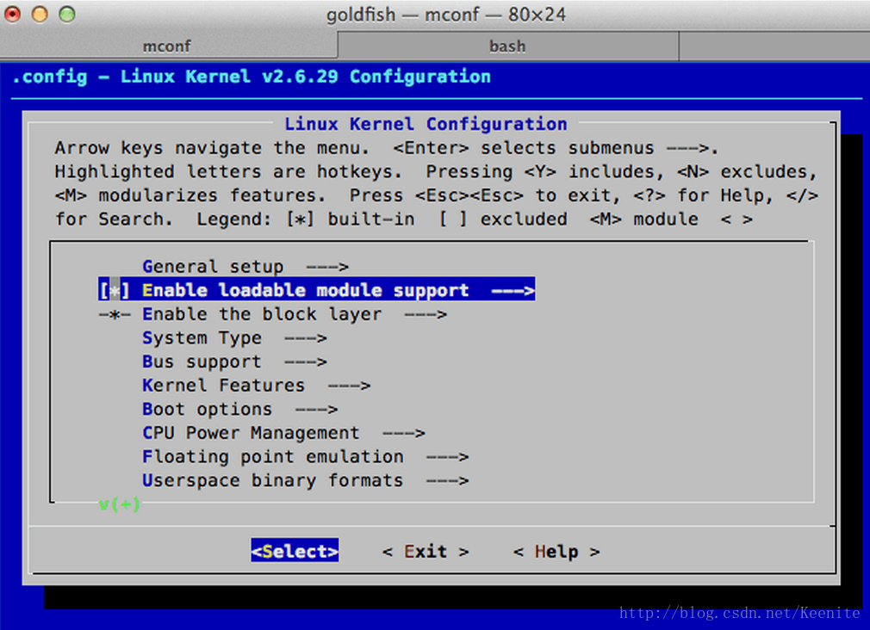Open the System Type submenu

(x=234, y=338)
